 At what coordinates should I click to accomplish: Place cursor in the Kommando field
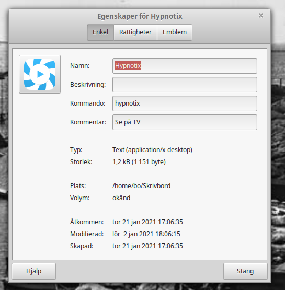coord(185,103)
